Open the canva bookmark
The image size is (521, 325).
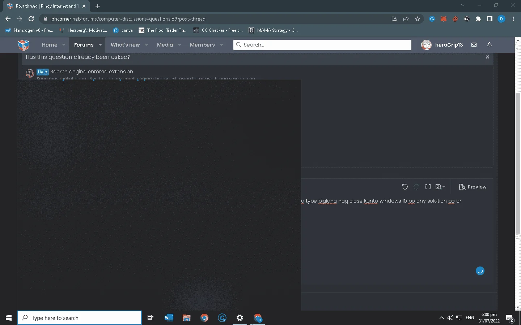click(x=123, y=30)
